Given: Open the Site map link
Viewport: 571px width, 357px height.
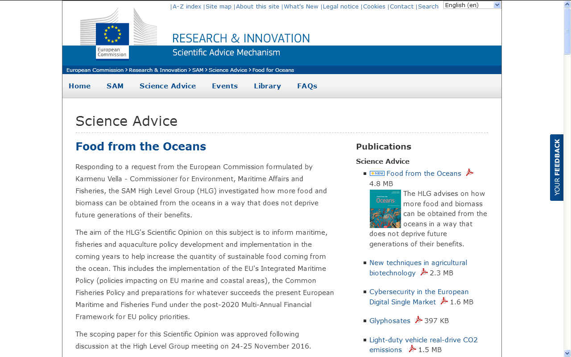Looking at the screenshot, I should pyautogui.click(x=219, y=6).
